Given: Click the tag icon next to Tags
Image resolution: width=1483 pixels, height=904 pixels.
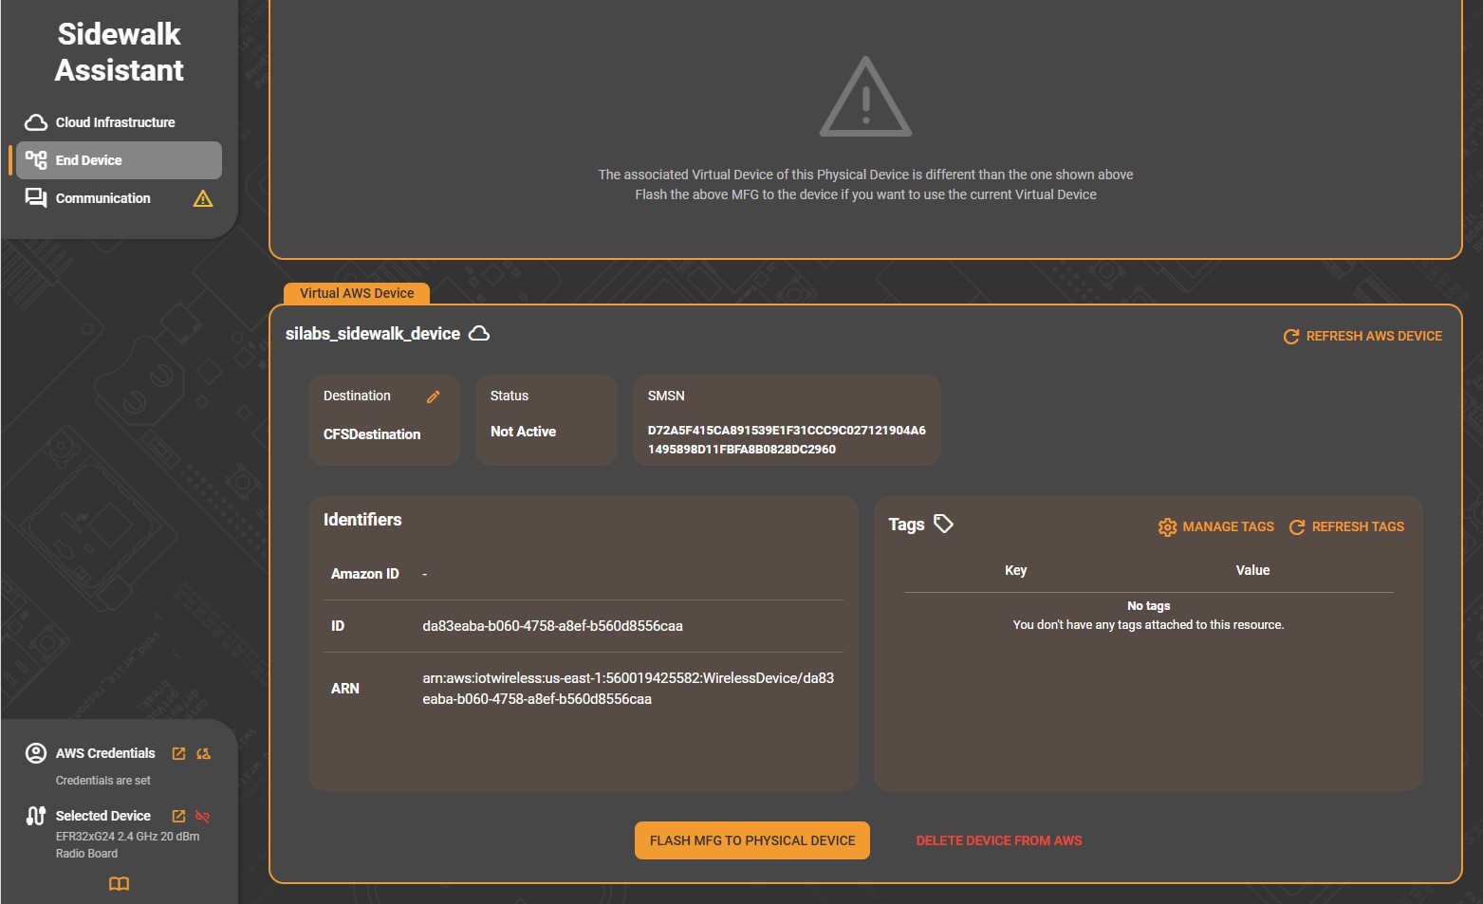Looking at the screenshot, I should click(943, 524).
